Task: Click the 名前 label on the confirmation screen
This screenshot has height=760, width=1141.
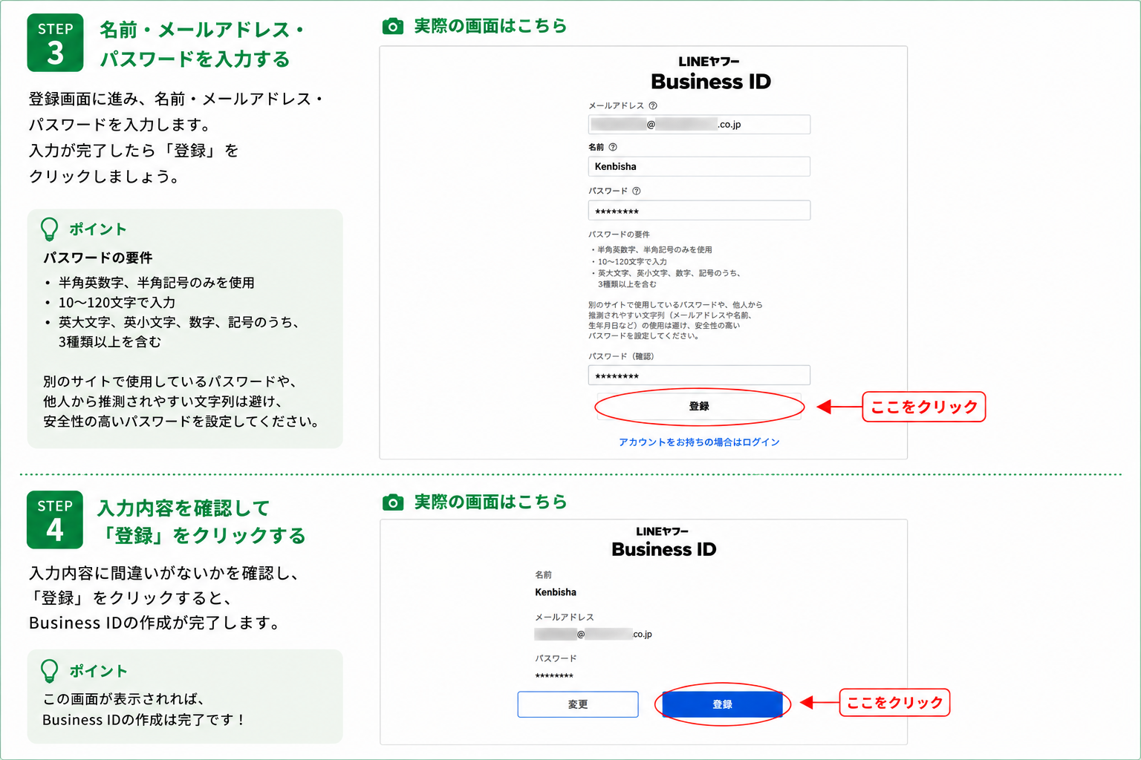Action: tap(543, 574)
